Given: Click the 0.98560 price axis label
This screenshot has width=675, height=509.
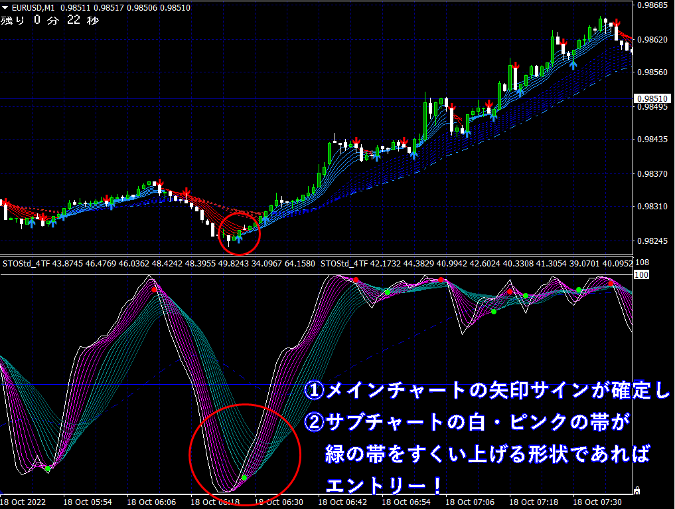Looking at the screenshot, I should click(652, 72).
